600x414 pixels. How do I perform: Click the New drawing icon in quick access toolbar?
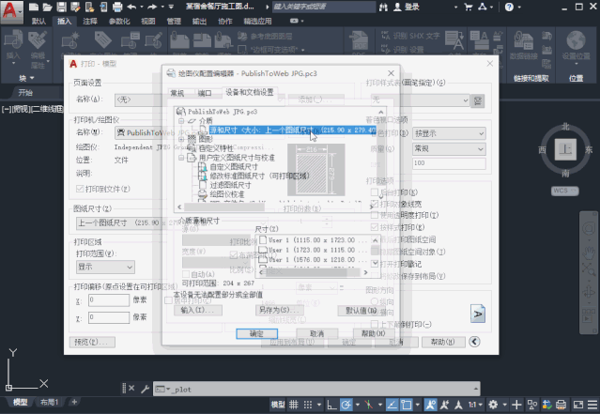(x=34, y=7)
